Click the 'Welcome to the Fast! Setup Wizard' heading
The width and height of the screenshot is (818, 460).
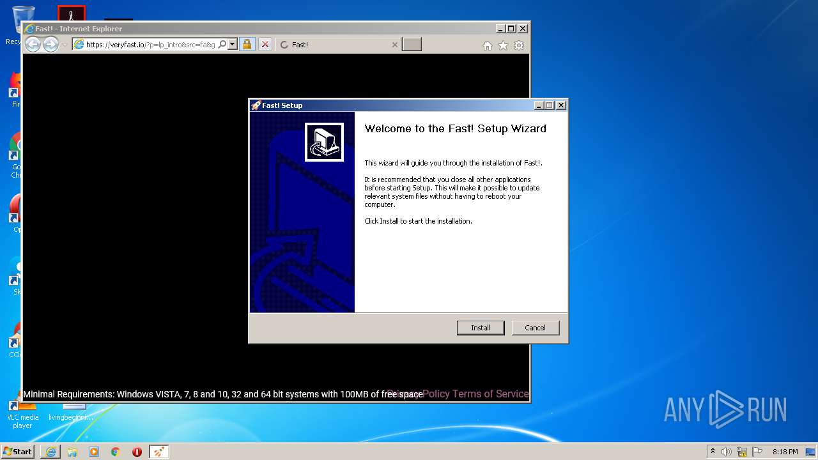point(455,128)
